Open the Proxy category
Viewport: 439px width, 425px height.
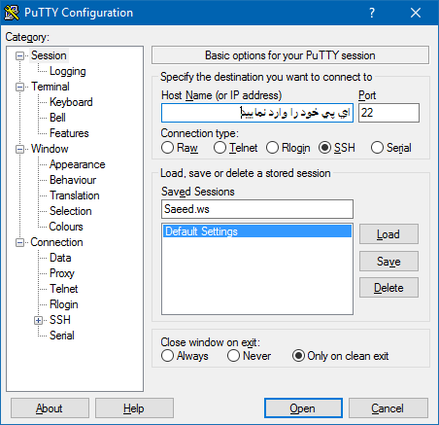click(x=62, y=273)
